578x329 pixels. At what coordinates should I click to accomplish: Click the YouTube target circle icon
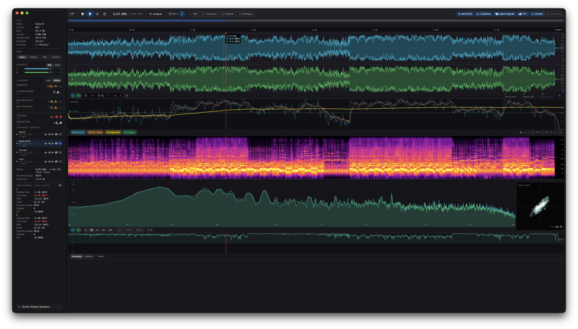[x=60, y=152]
